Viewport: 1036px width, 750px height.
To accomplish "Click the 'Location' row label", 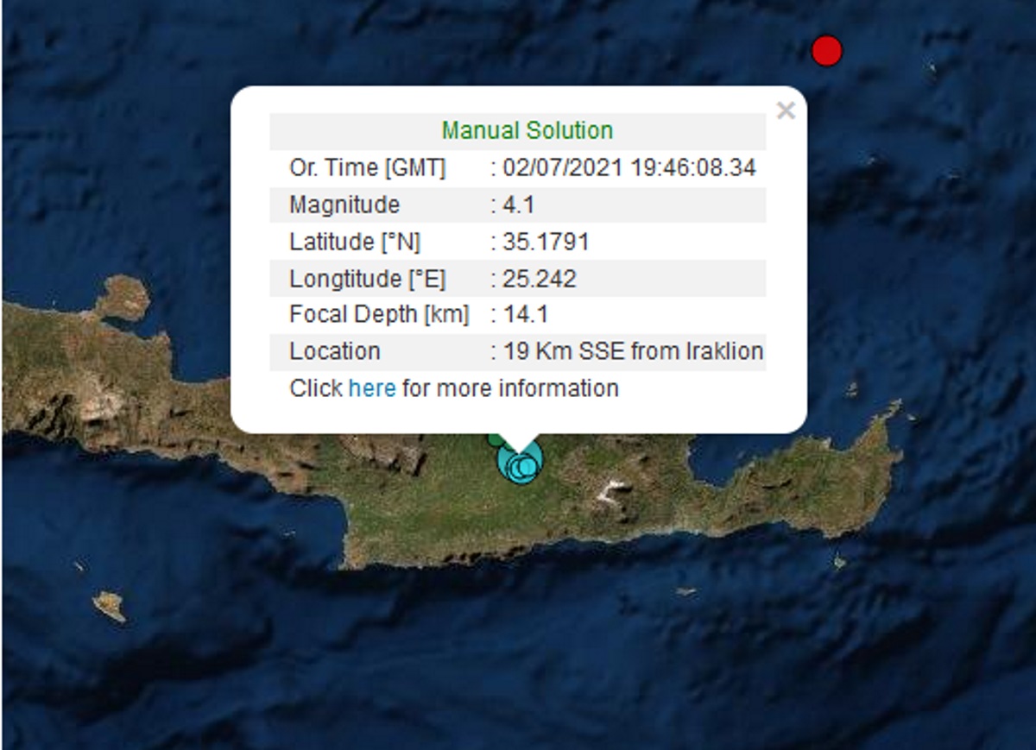I will pos(334,352).
